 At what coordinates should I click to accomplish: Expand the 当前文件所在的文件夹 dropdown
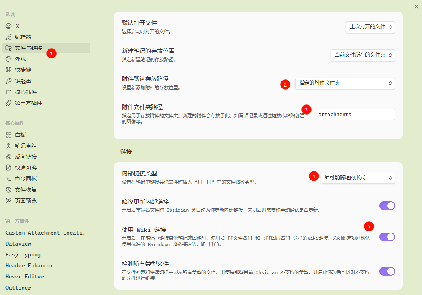click(x=363, y=55)
